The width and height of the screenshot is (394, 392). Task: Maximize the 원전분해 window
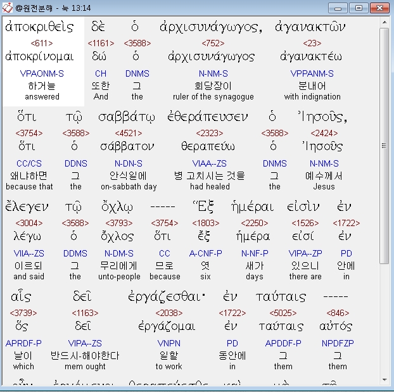click(359, 8)
